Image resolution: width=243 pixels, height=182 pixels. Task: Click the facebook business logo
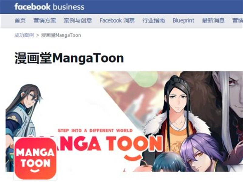(50, 7)
